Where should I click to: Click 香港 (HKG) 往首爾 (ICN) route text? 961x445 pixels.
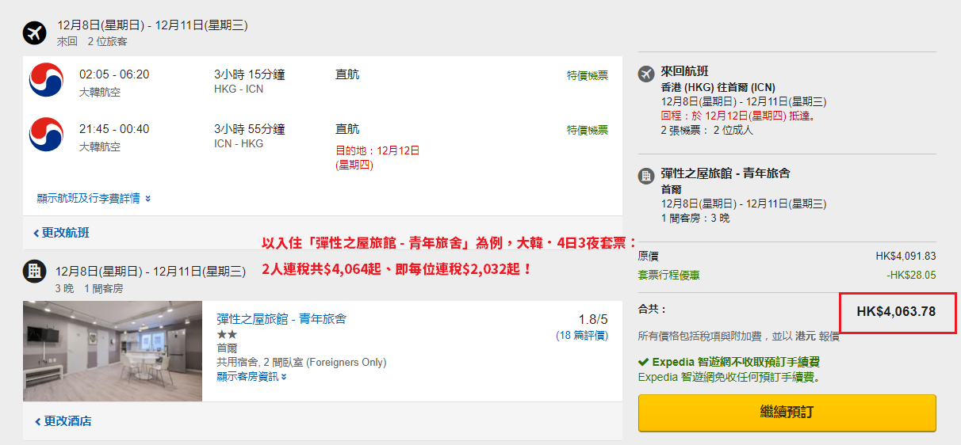[x=718, y=87]
